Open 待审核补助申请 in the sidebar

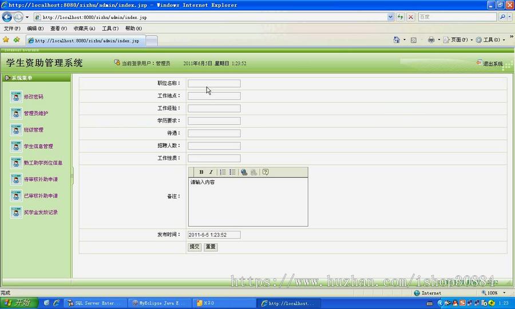coord(41,179)
